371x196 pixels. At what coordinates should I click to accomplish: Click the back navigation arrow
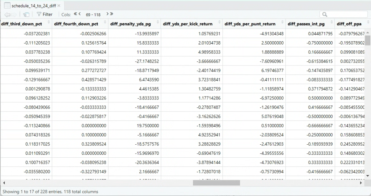(7, 14)
